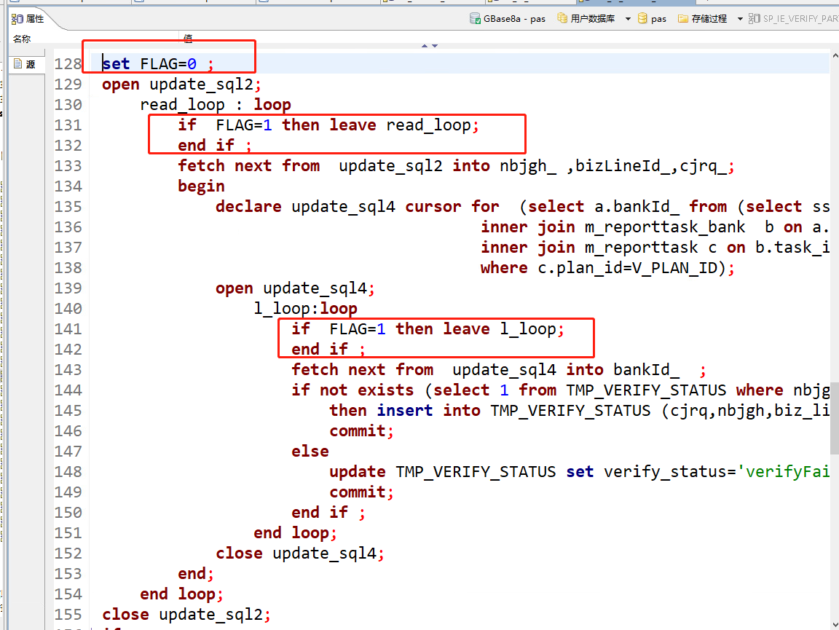This screenshot has width=839, height=630.
Task: Click the editor scrollbar down arrow
Action: pos(835,624)
